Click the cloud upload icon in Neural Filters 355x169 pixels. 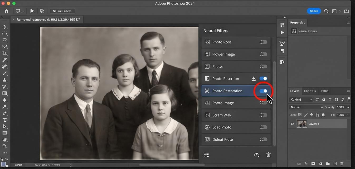click(256, 155)
